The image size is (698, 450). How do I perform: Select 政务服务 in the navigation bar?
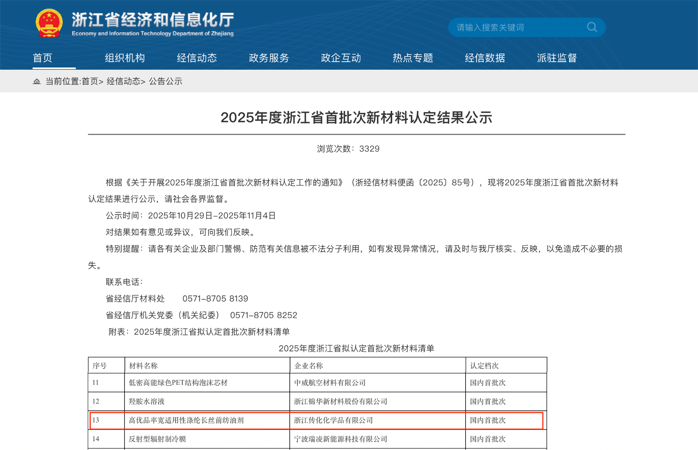pyautogui.click(x=269, y=58)
